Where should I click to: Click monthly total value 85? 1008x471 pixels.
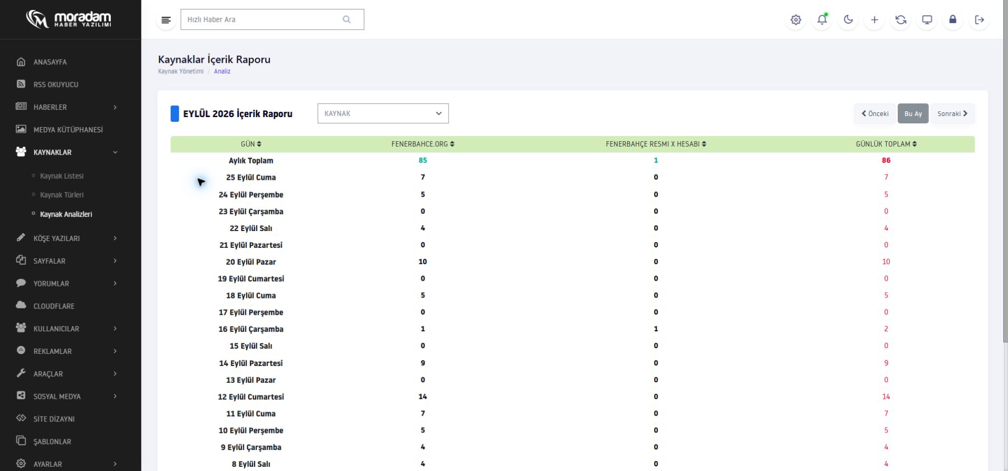click(423, 160)
